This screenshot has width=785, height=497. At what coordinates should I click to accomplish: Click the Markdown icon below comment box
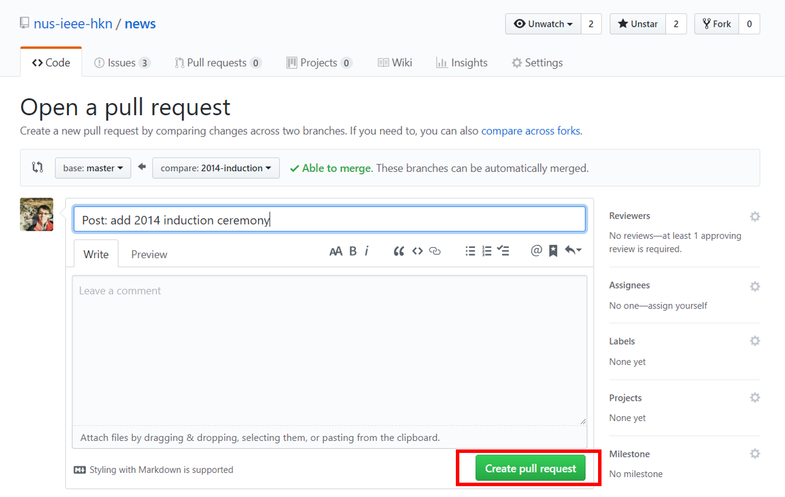(80, 470)
